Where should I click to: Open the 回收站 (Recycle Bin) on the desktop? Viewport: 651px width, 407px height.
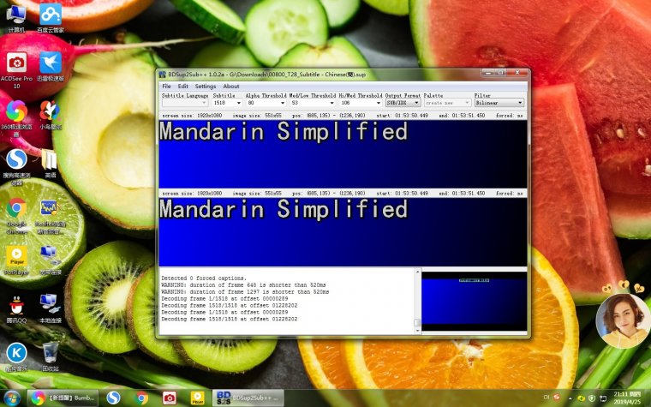click(51, 356)
